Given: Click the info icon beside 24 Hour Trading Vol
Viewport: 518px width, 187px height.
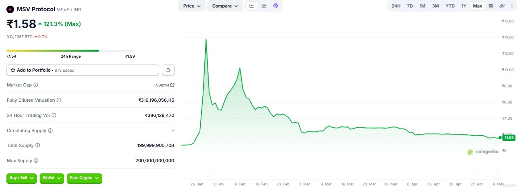Looking at the screenshot, I should (54, 115).
